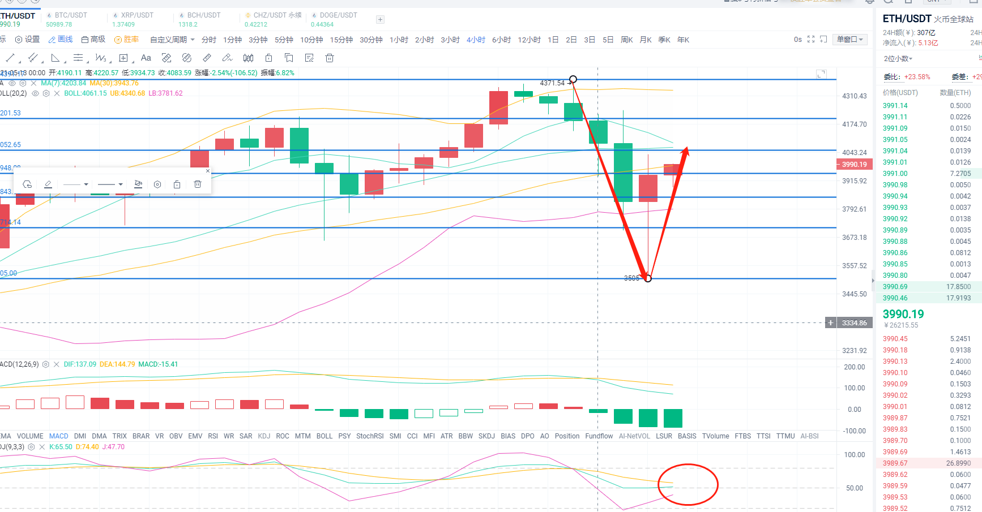Click the fullscreen expand icon near 0s
Image resolution: width=982 pixels, height=512 pixels.
[x=811, y=39]
